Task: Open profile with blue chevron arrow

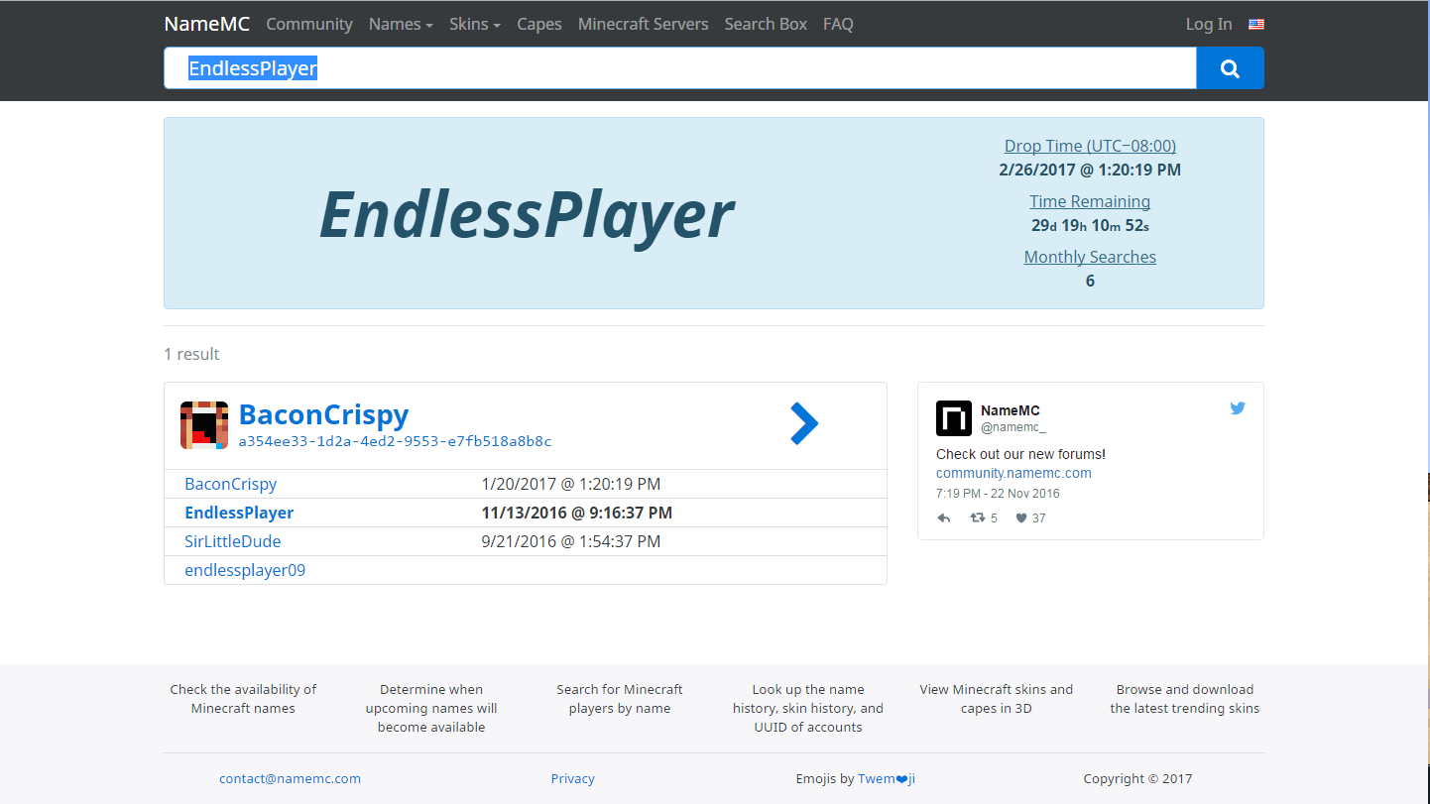Action: coord(804,423)
